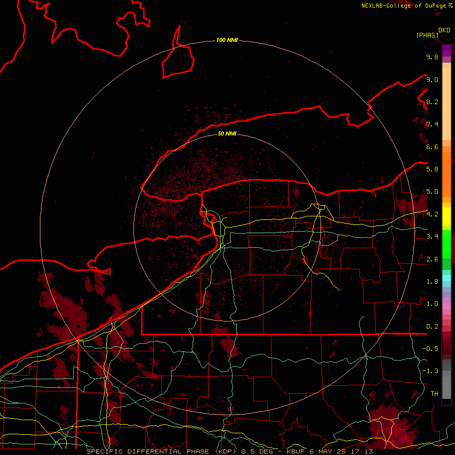
Task: Select the 5.0 scale value label
Action: tap(432, 192)
